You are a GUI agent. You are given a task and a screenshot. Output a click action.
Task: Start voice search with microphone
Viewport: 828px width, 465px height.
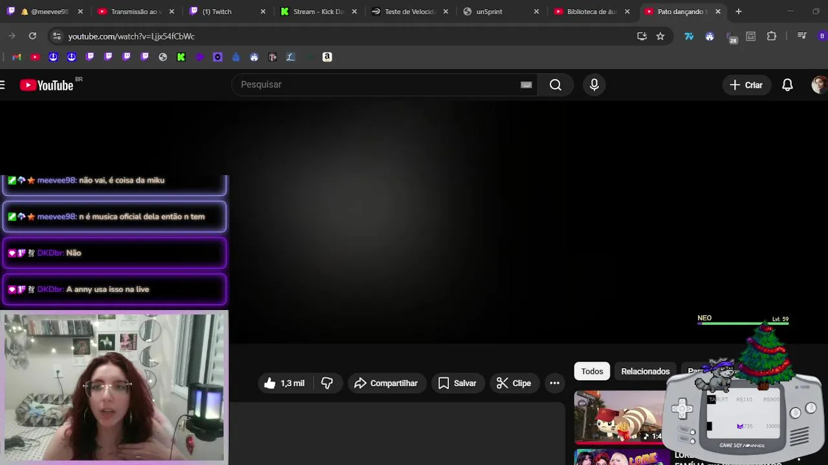pos(594,85)
